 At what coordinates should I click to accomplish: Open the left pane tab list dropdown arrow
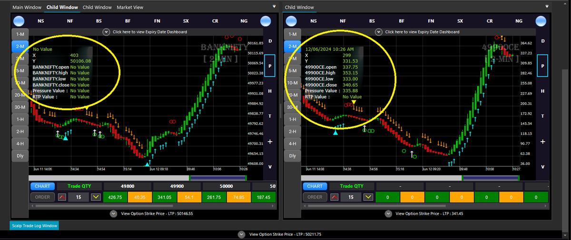(x=274, y=7)
